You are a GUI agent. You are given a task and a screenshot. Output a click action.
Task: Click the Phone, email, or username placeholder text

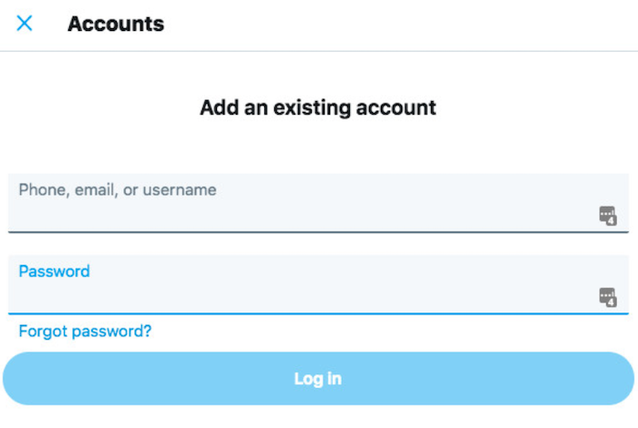tap(118, 189)
